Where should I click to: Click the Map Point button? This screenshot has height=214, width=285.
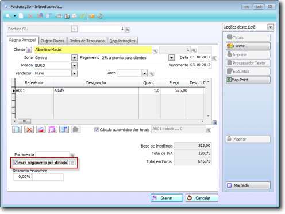pos(248,80)
